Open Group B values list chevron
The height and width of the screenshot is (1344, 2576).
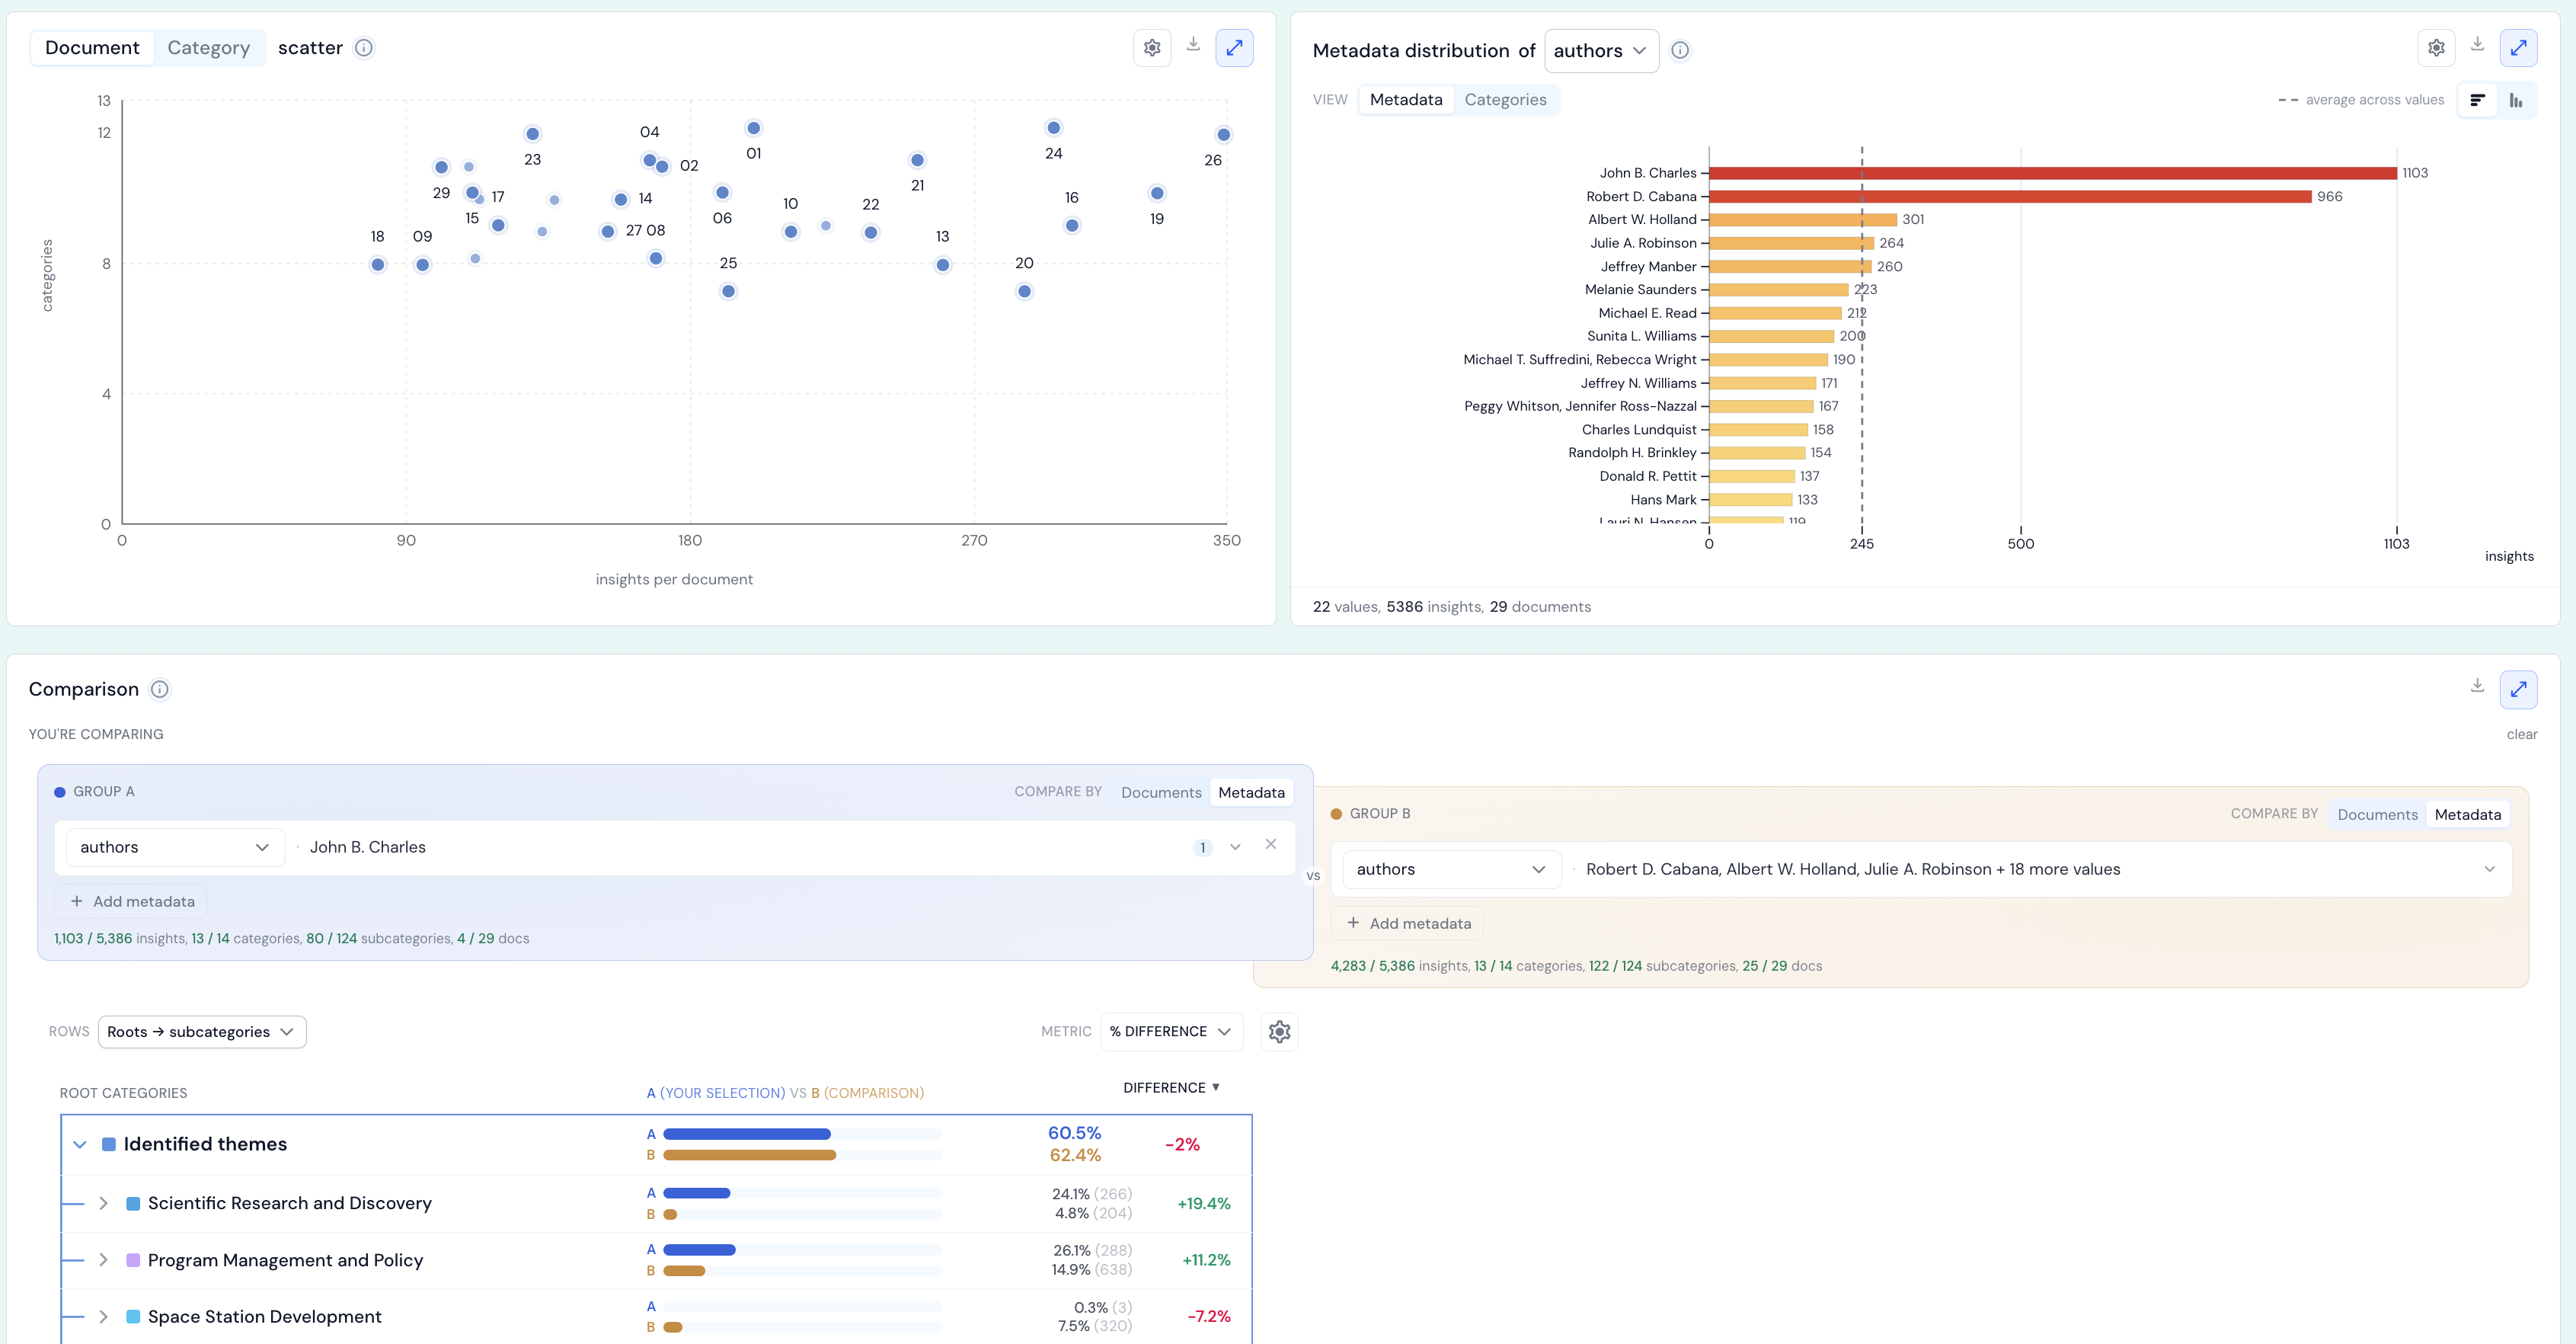(x=2489, y=869)
